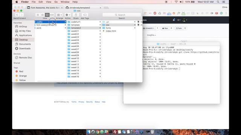Open the Unwatch dropdown on GitHub

pos(149,28)
